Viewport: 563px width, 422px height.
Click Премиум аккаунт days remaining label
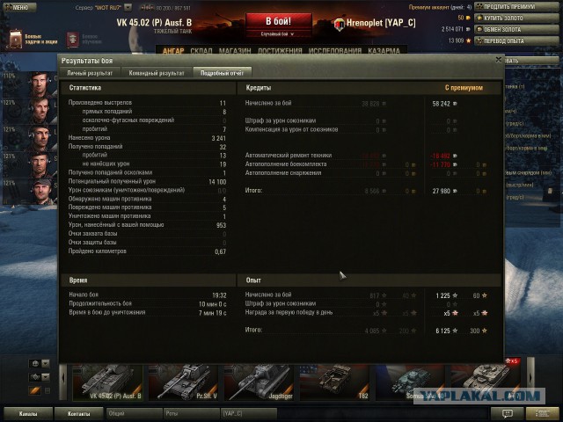(440, 7)
